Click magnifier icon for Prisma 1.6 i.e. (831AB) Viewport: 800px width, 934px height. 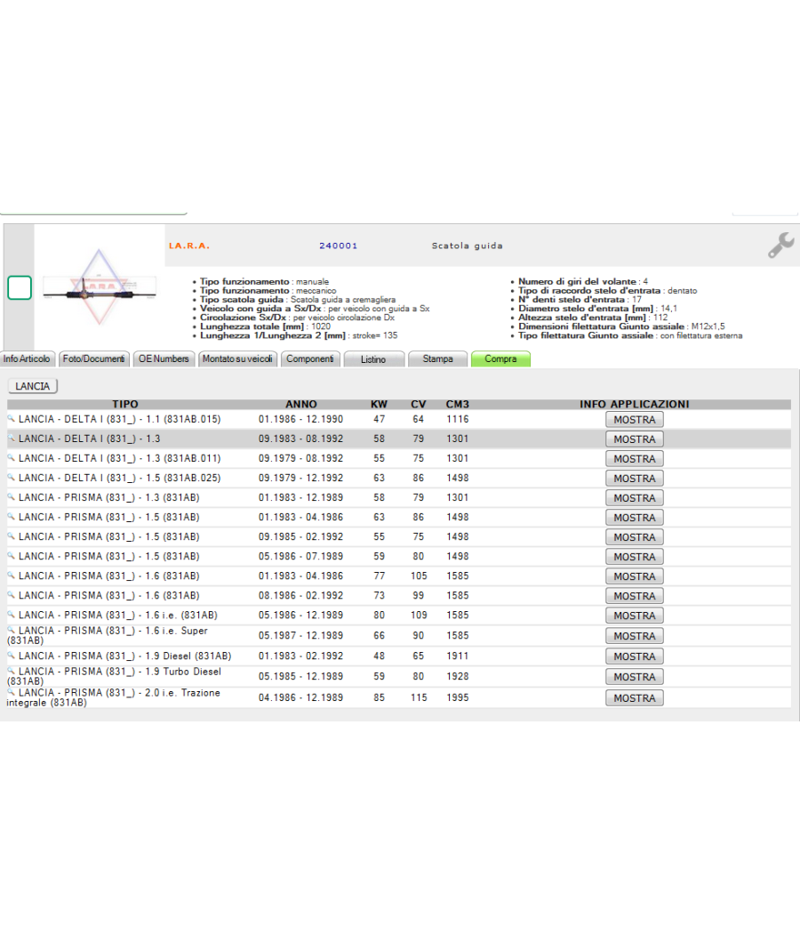click(x=11, y=615)
